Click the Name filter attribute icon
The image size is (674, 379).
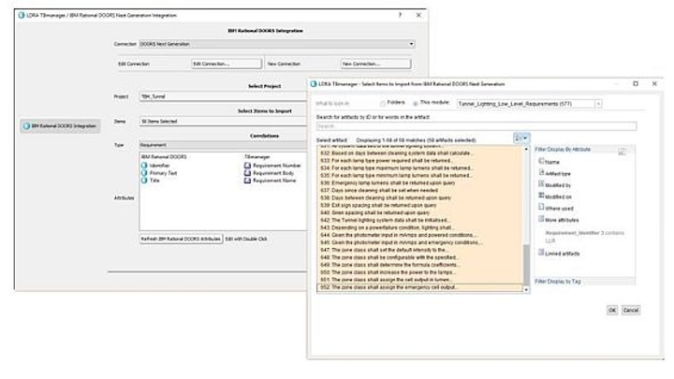pyautogui.click(x=541, y=161)
